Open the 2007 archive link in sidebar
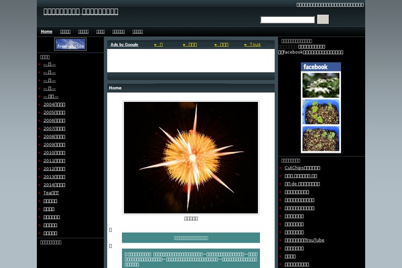The image size is (402, 268). tap(54, 129)
